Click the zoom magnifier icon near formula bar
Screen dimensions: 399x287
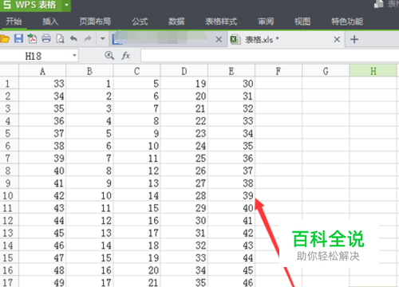point(109,55)
